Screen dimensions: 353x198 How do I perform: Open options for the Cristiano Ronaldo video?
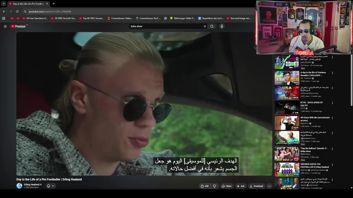tap(332, 73)
